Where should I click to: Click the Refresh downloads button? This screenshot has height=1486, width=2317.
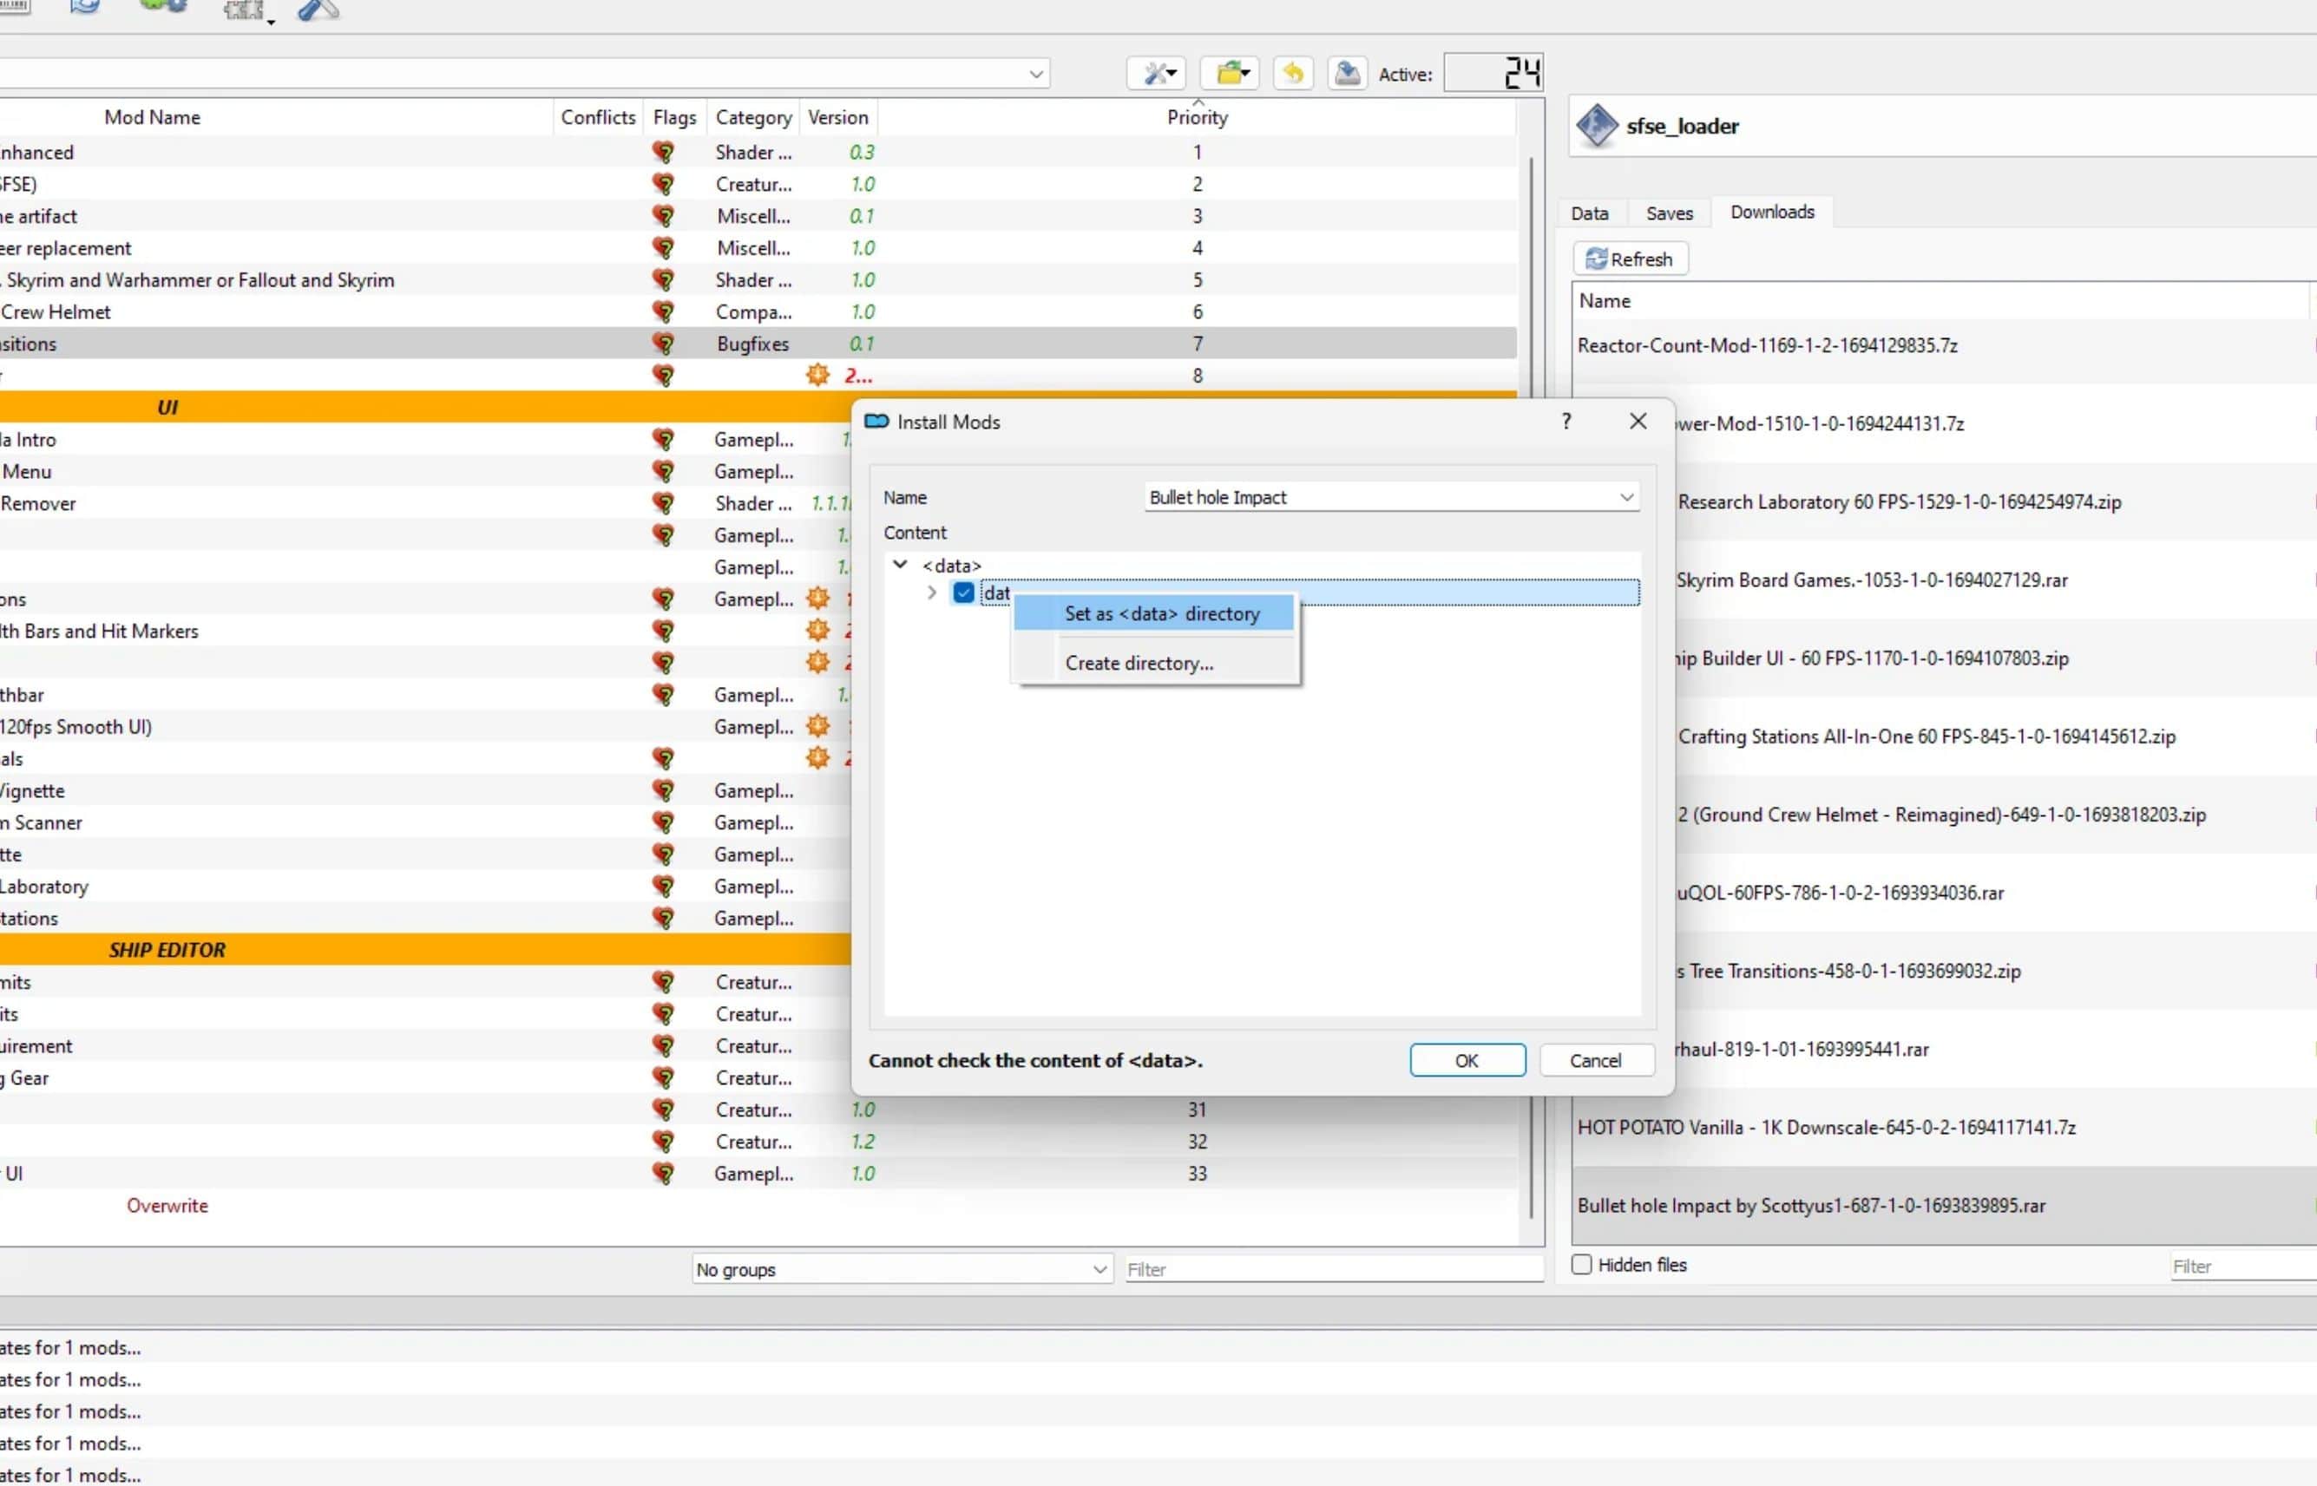tap(1630, 259)
